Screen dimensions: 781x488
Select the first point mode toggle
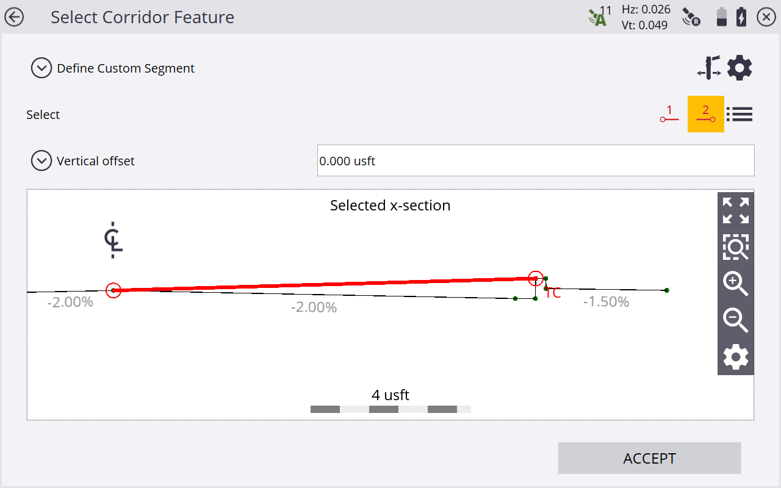point(669,114)
